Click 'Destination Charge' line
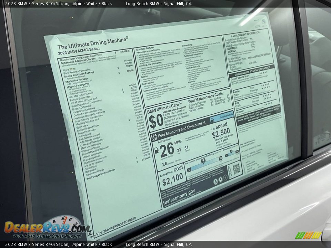This screenshot has height=248, width=331. coord(95,172)
